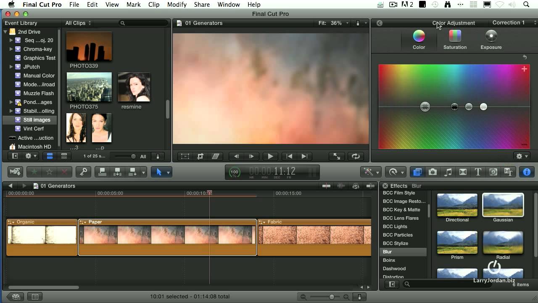The image size is (538, 303).
Task: Show the Transitions browser
Action: pyautogui.click(x=463, y=172)
